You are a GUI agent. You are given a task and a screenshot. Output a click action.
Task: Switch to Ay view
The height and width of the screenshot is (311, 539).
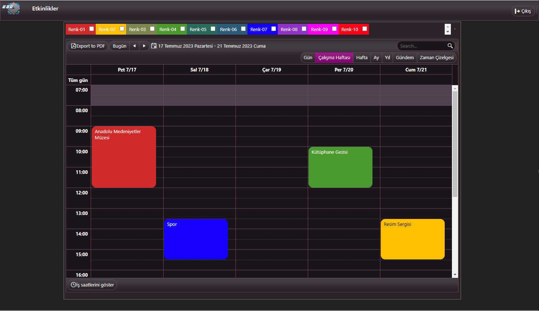coord(376,58)
